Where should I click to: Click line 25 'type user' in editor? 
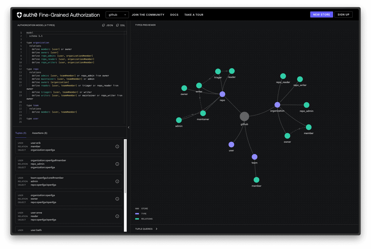pos(32,119)
